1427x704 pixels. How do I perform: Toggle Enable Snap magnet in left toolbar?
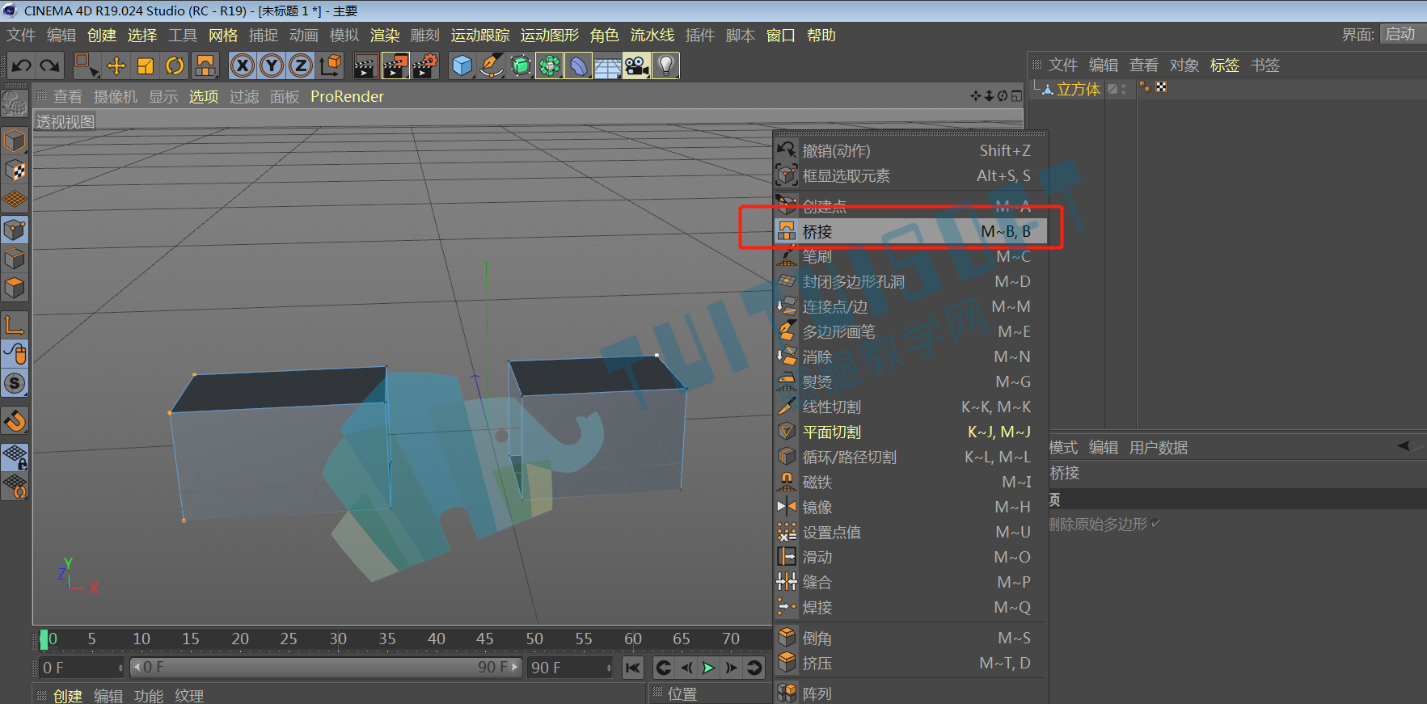pyautogui.click(x=15, y=421)
